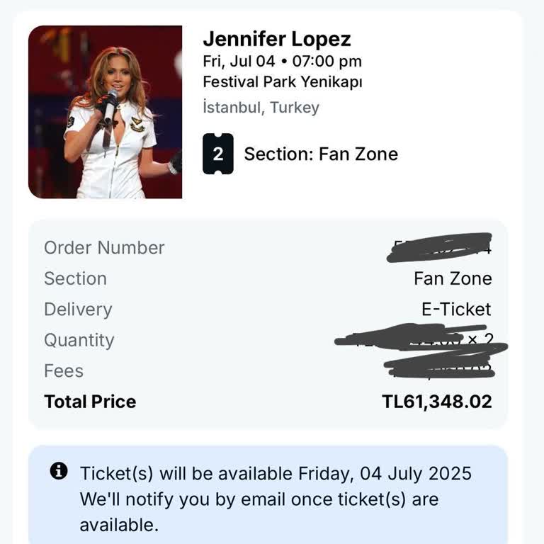Click the Section: Fan Zone header label
The image size is (544, 544).
point(321,154)
